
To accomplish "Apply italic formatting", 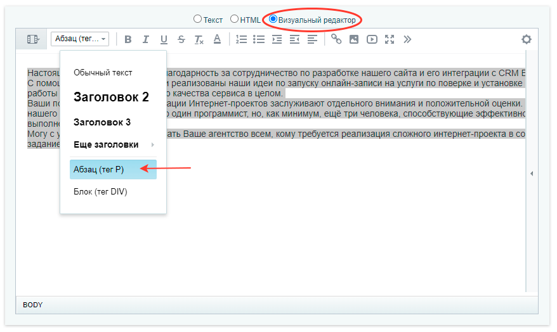I will pos(146,39).
